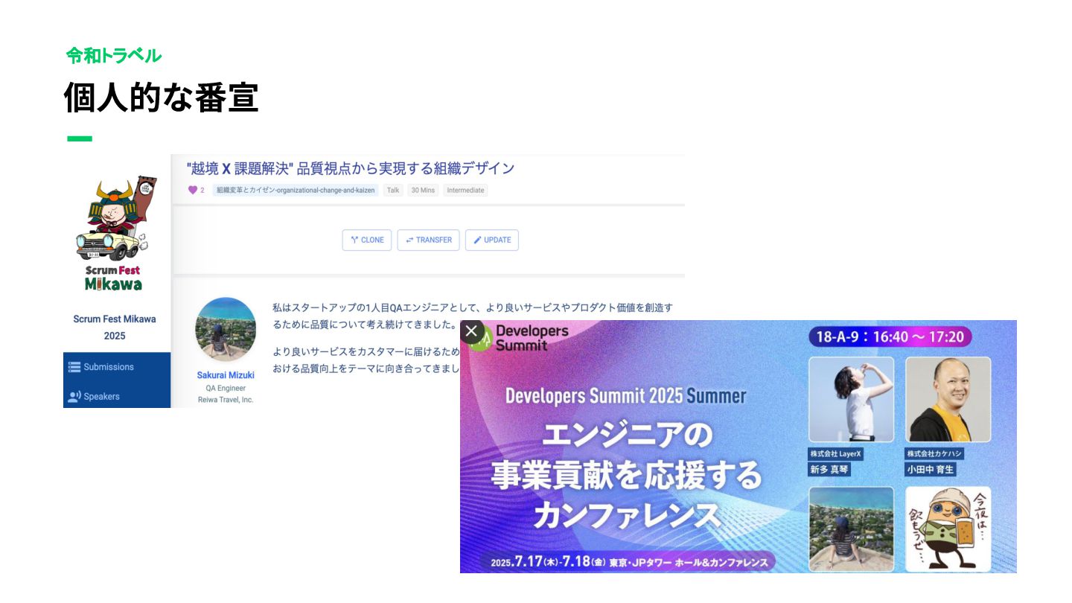
Task: Click the Submissions list icon
Action: [74, 367]
